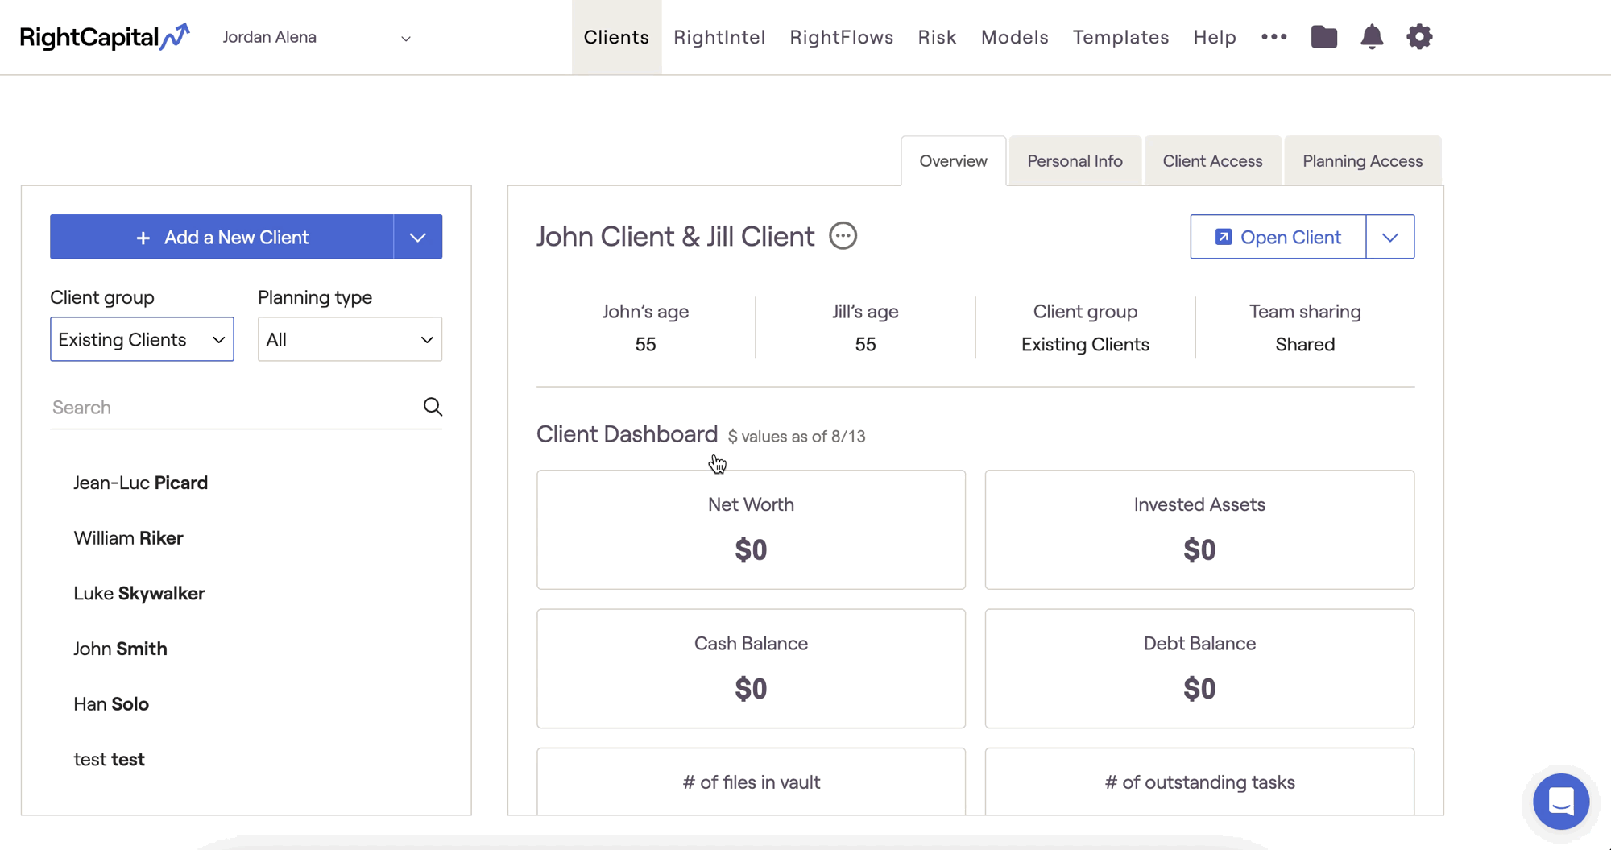Click the # of files in vault card
Viewport: 1611px width, 850px height.
click(x=751, y=782)
